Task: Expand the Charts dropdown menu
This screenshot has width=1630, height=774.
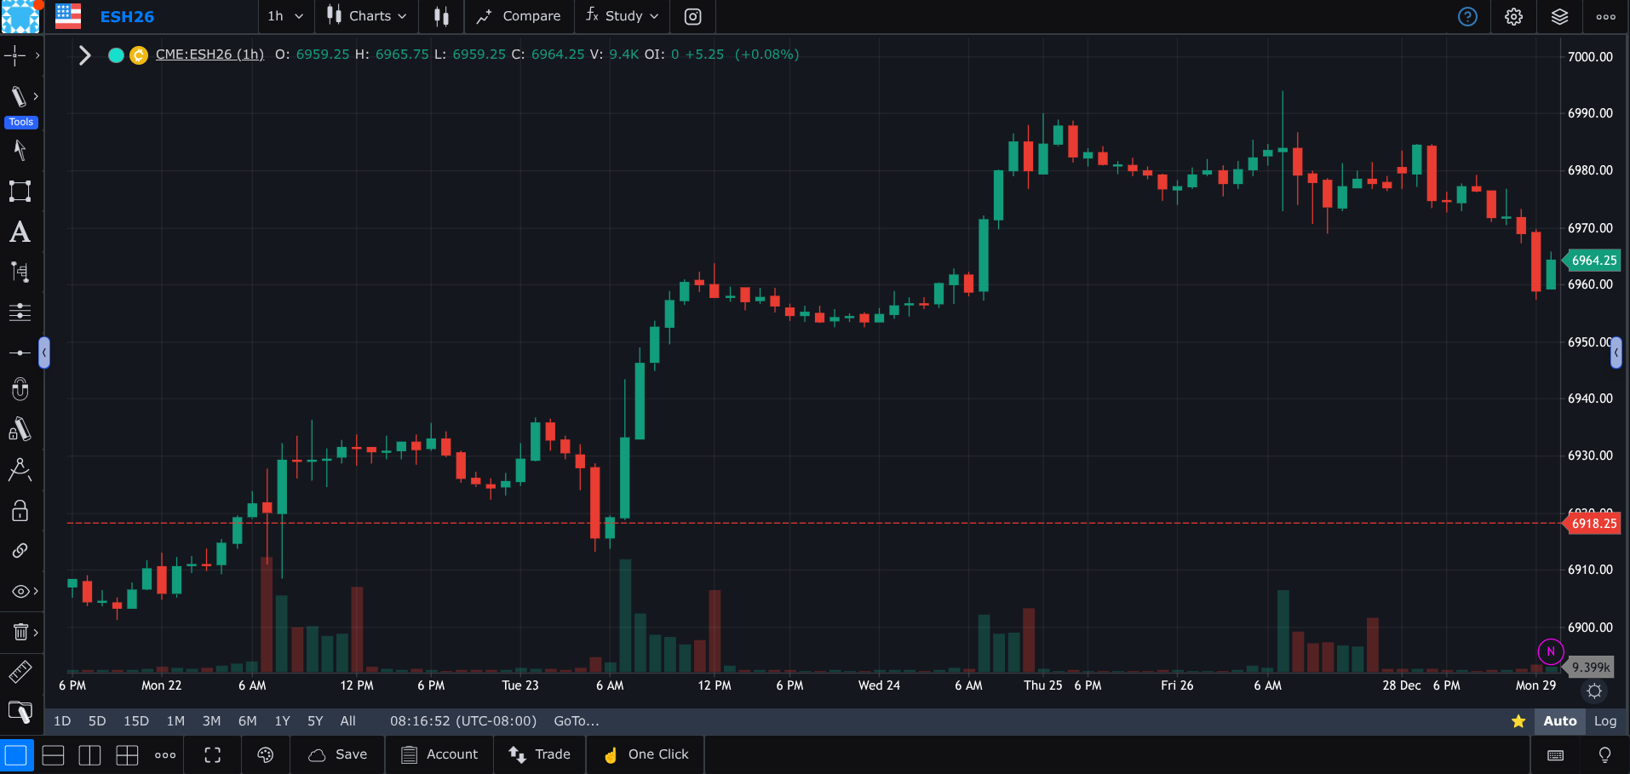Action: tap(365, 16)
